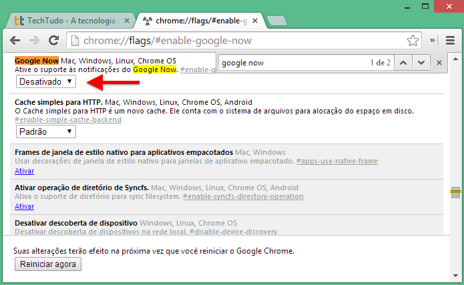Jump to previous find result arrow
The width and height of the screenshot is (464, 285).
click(x=403, y=63)
